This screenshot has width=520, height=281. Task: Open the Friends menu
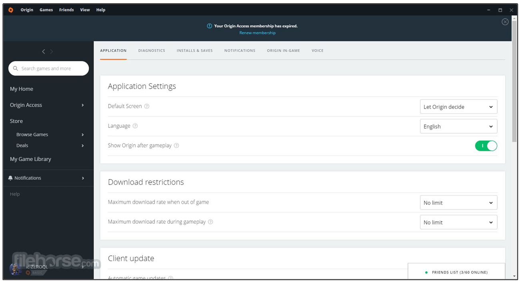pos(66,10)
